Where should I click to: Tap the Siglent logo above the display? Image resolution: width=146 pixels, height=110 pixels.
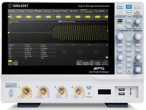tap(18, 6)
